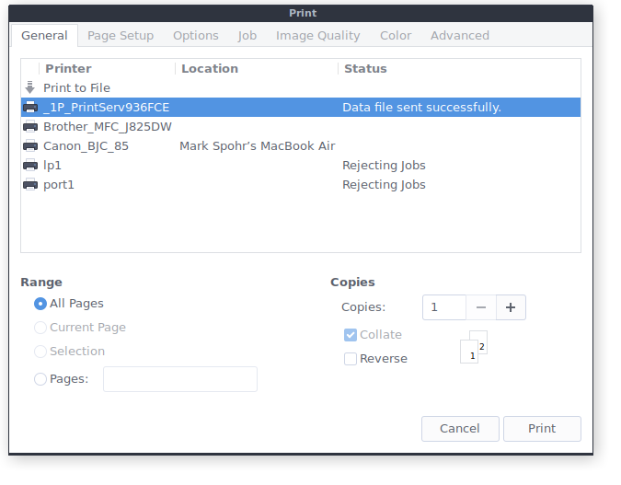Click the Print to File download icon
The width and height of the screenshot is (621, 485).
(29, 87)
